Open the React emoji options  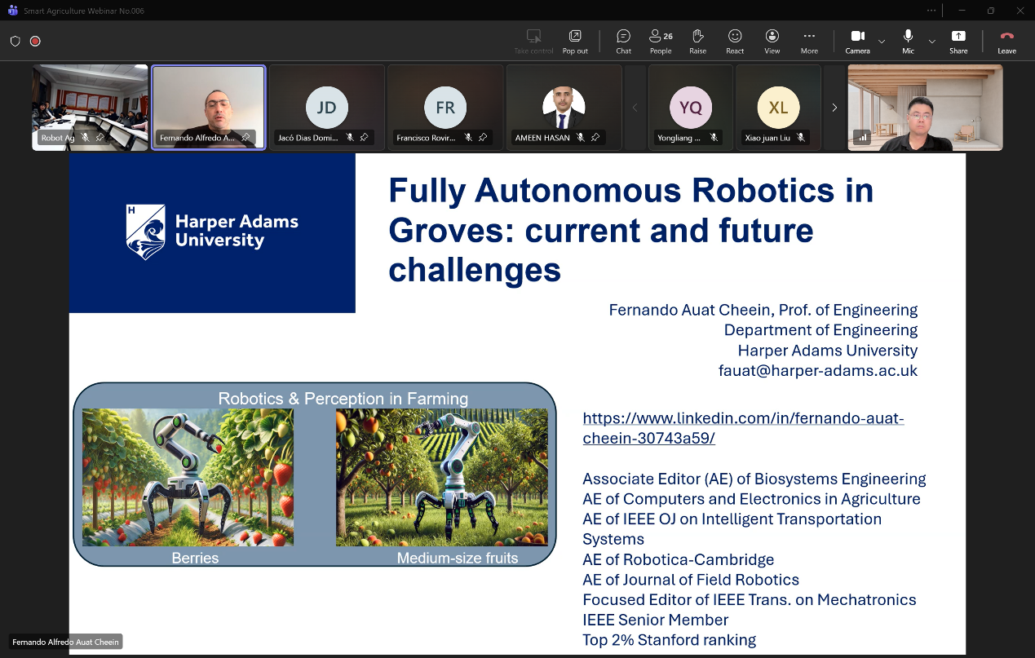735,41
